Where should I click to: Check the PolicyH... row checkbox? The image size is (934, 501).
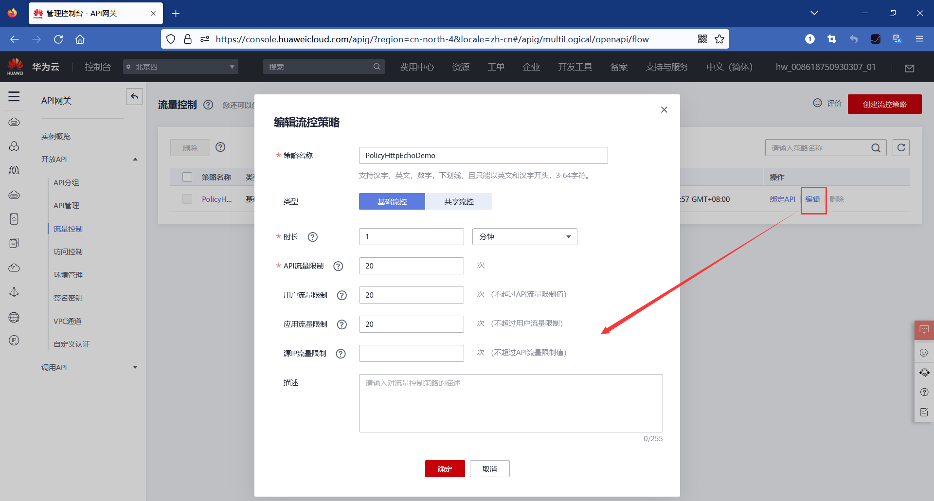pyautogui.click(x=187, y=199)
